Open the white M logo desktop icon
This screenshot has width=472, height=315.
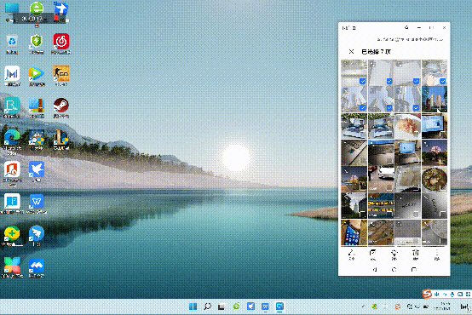tap(12, 76)
